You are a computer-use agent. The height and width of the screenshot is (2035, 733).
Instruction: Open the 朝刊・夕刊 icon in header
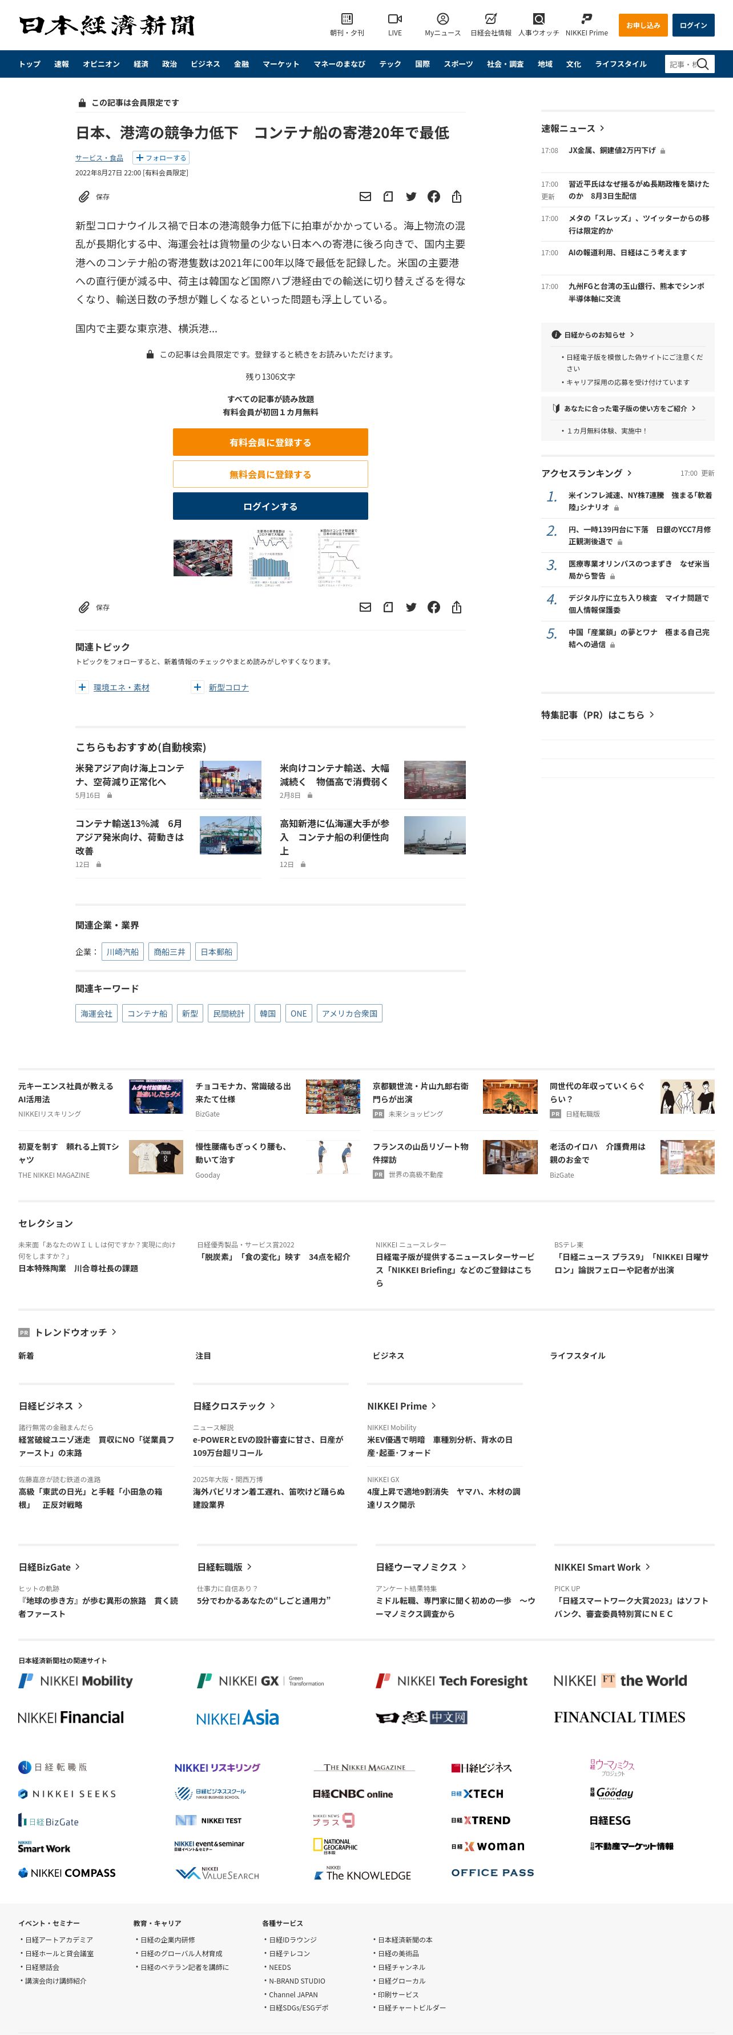(347, 19)
